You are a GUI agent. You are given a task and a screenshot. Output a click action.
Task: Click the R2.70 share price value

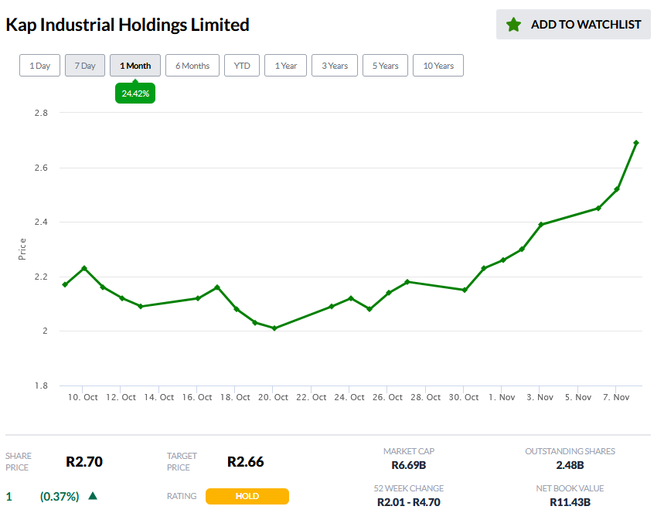coord(84,461)
